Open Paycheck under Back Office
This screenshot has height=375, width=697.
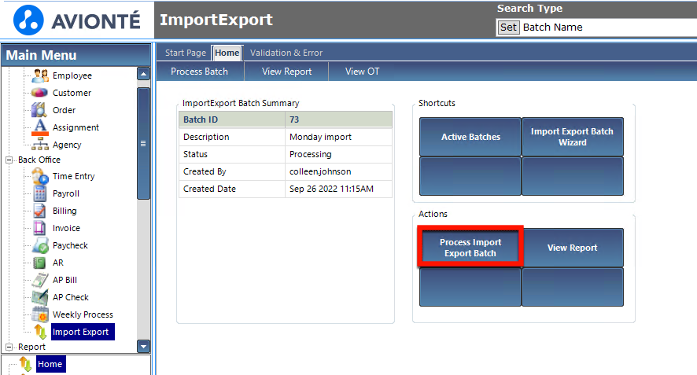[x=70, y=246]
